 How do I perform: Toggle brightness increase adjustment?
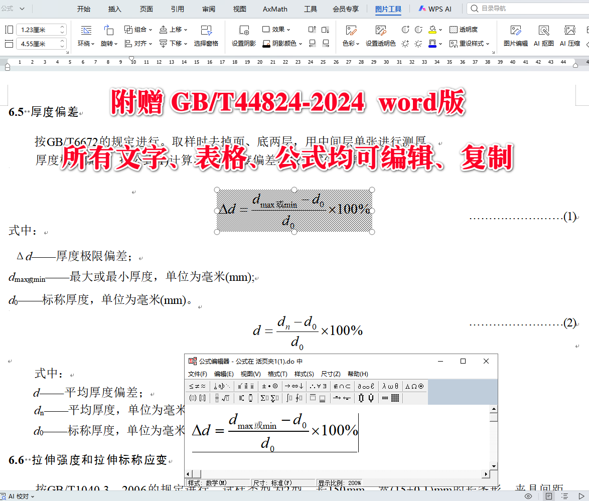[405, 43]
